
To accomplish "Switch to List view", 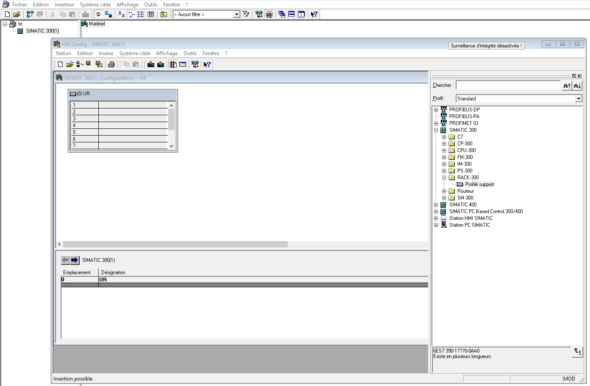I will coord(141,14).
